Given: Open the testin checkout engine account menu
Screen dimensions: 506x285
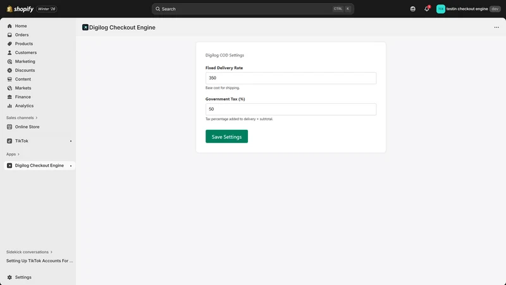Looking at the screenshot, I should tap(468, 9).
